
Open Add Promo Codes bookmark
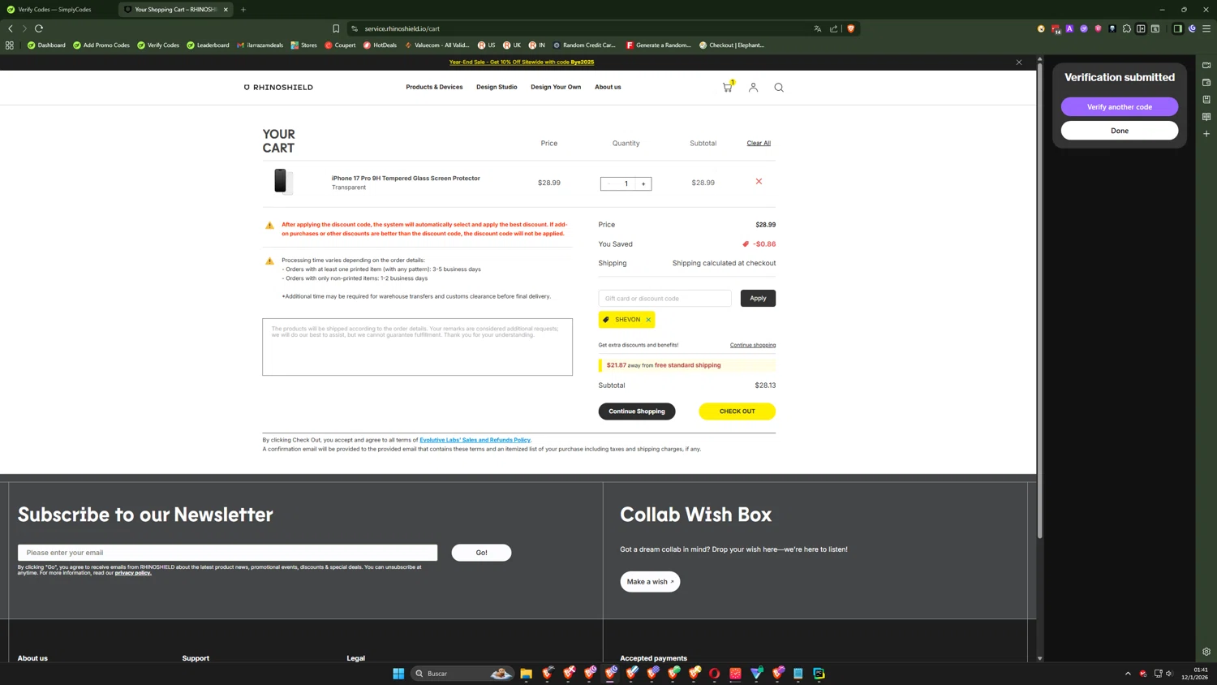coord(101,45)
